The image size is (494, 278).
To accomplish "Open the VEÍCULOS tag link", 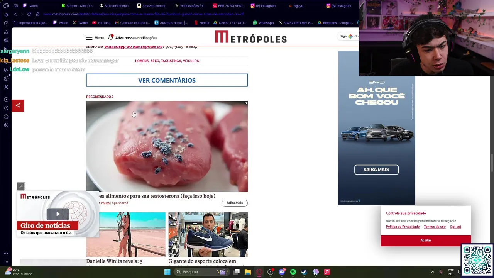I will [x=191, y=61].
